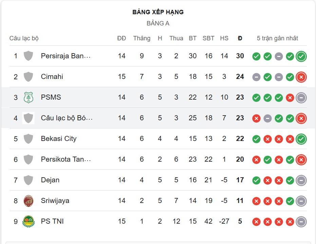Click PS TNI's final gray draw marker
Viewport: 316px width, 244px height.
[301, 221]
